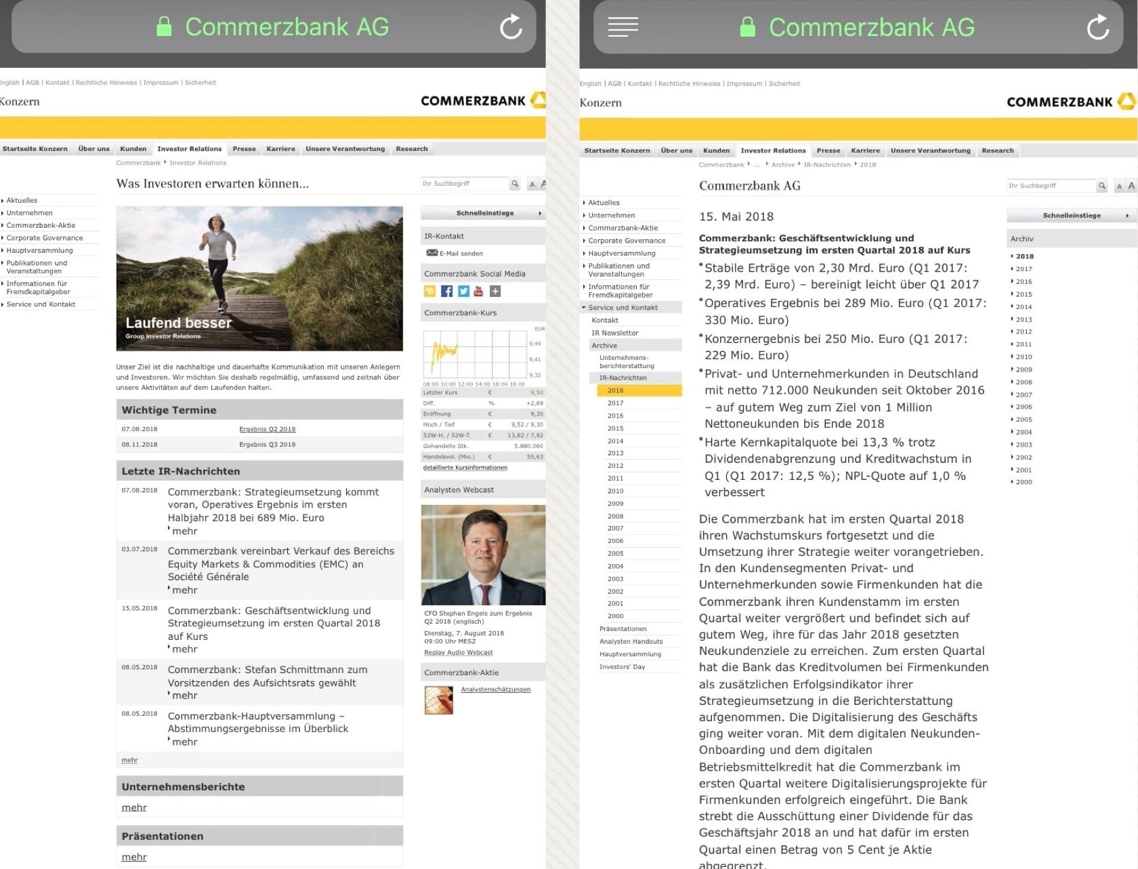Image resolution: width=1138 pixels, height=869 pixels.
Task: Click mehr under Unternehmensberichte
Action: point(134,807)
